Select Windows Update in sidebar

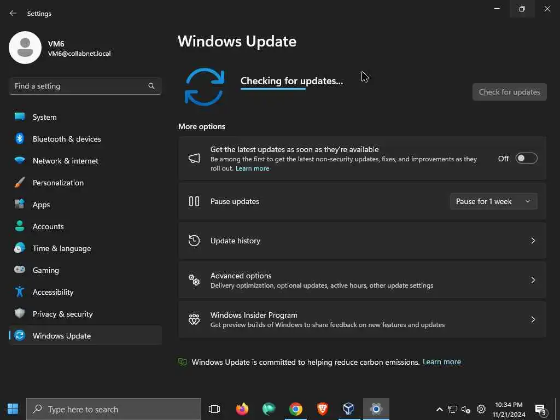click(x=85, y=336)
